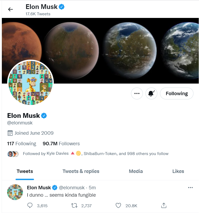Screen dimensions: 199x213
Task: View the 117 Following list
Action: (22, 143)
